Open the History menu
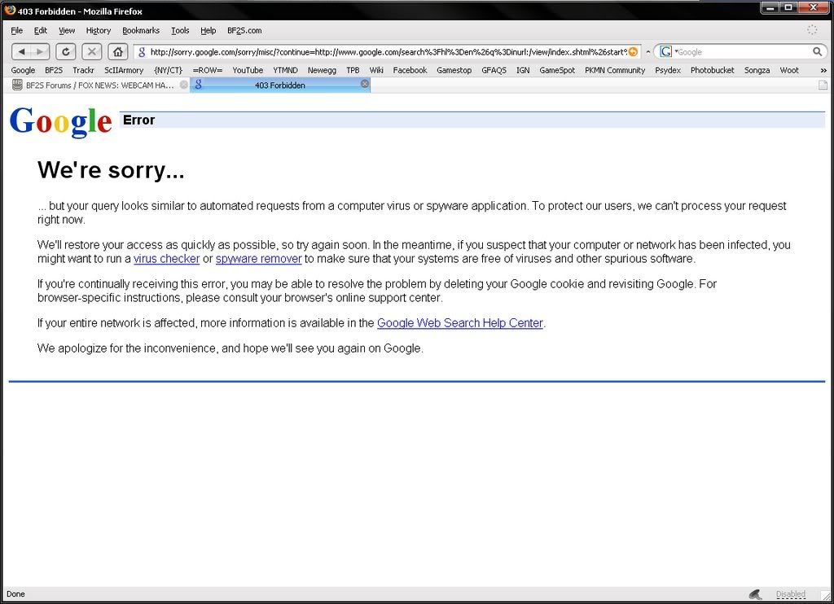 point(99,30)
